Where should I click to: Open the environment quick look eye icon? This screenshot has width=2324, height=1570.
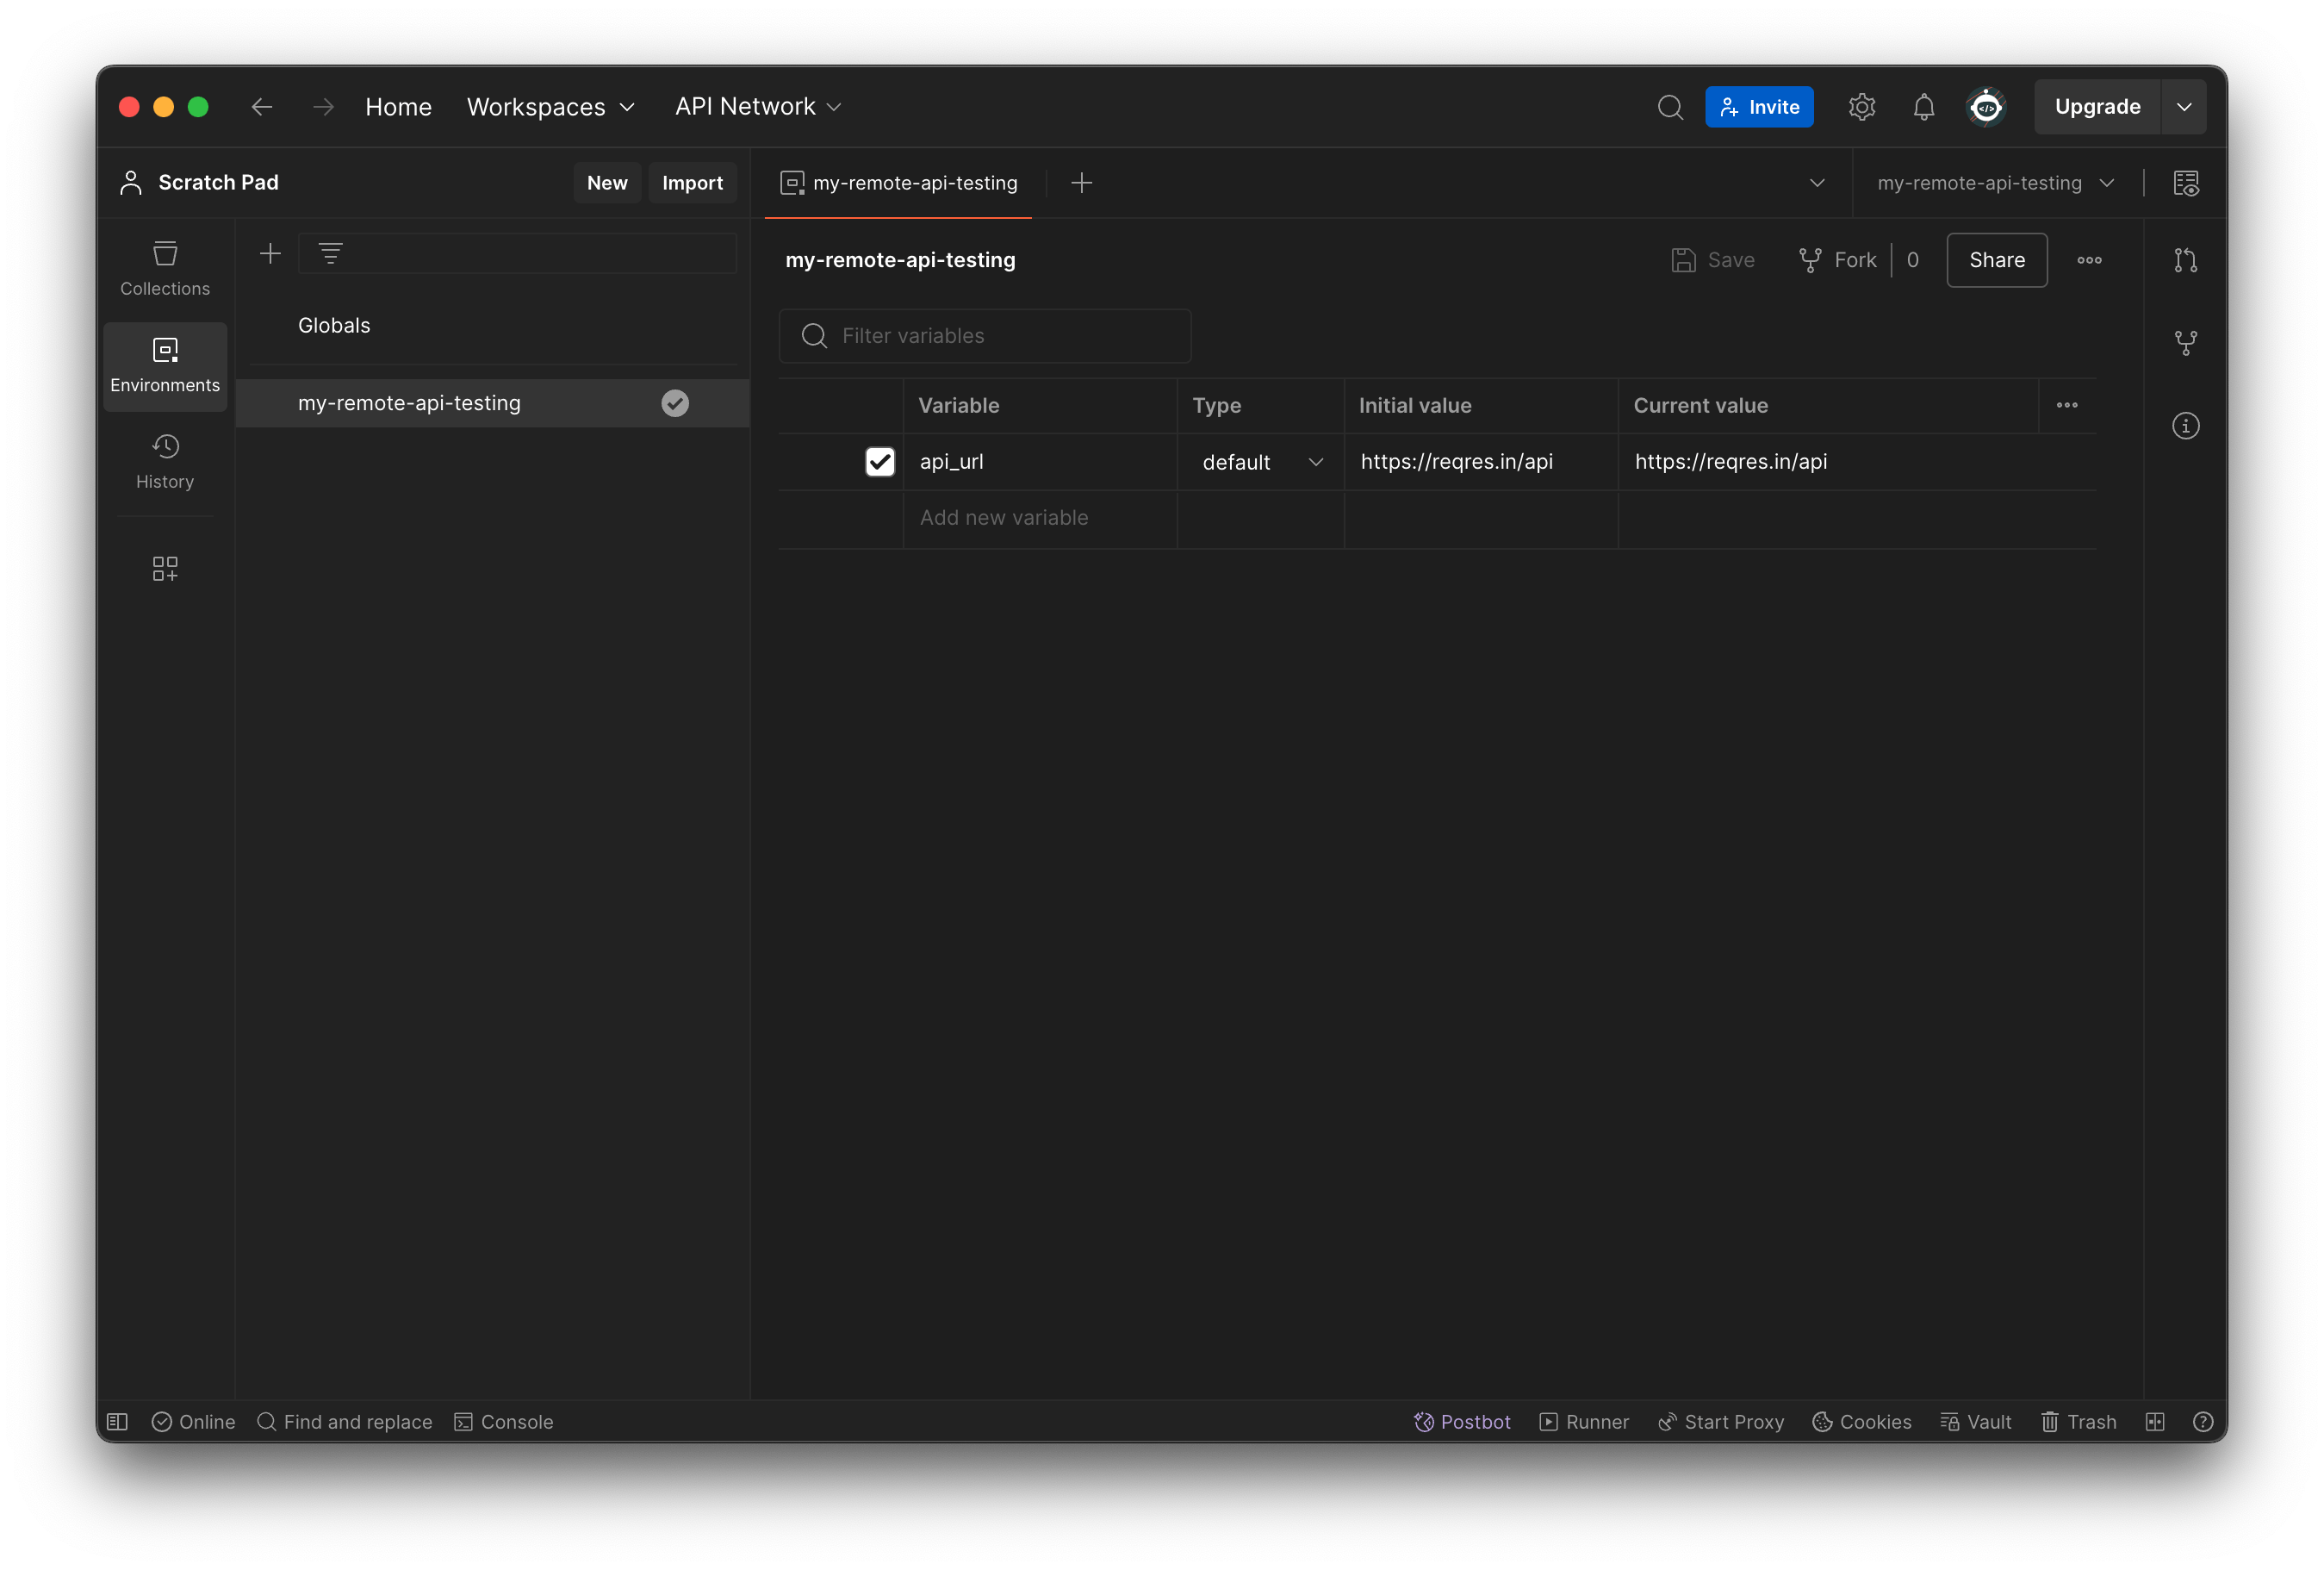(x=2188, y=184)
